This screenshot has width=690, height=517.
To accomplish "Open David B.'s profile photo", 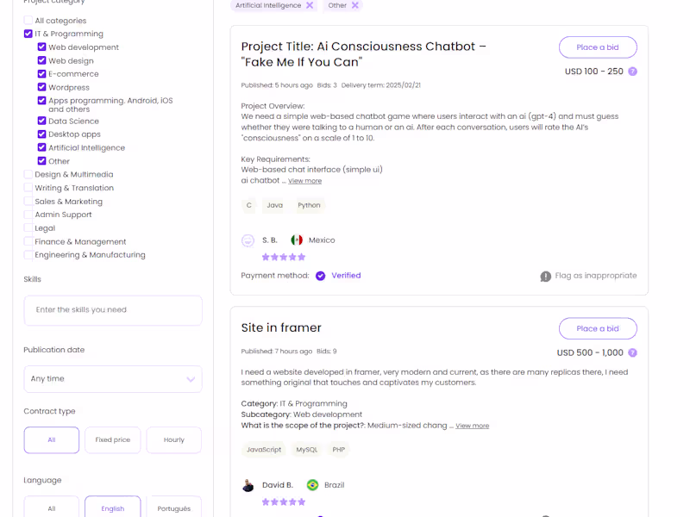I will [x=248, y=485].
